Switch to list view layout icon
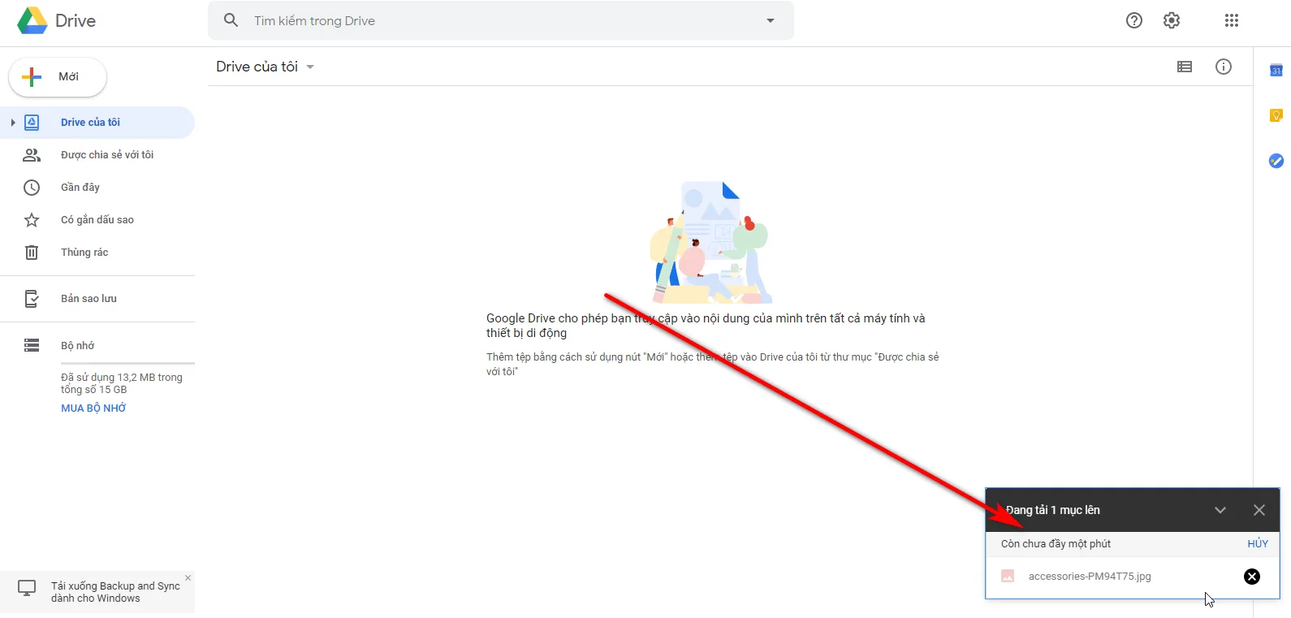This screenshot has height=618, width=1291. click(x=1185, y=67)
